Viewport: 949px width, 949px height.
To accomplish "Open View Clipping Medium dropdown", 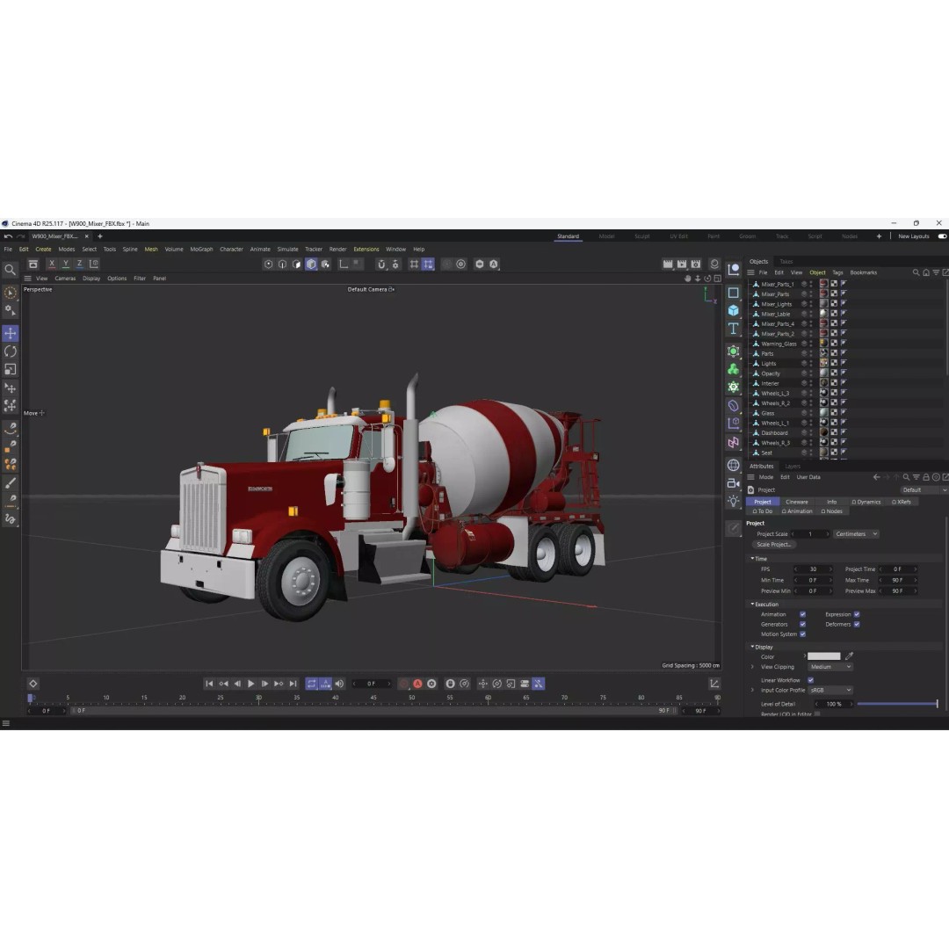I will pyautogui.click(x=829, y=666).
